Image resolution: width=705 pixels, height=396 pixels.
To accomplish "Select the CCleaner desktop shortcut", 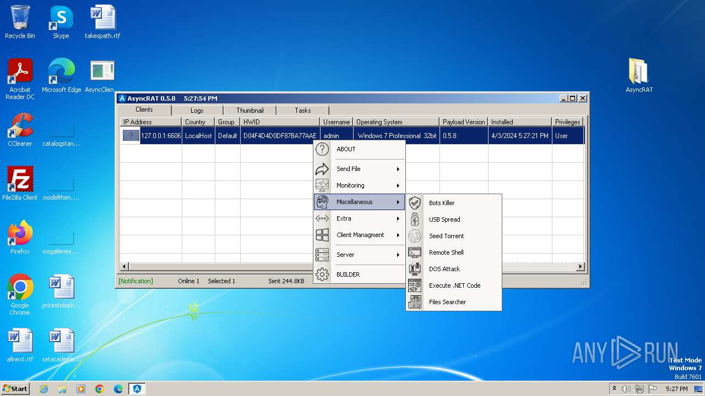I will pyautogui.click(x=20, y=130).
